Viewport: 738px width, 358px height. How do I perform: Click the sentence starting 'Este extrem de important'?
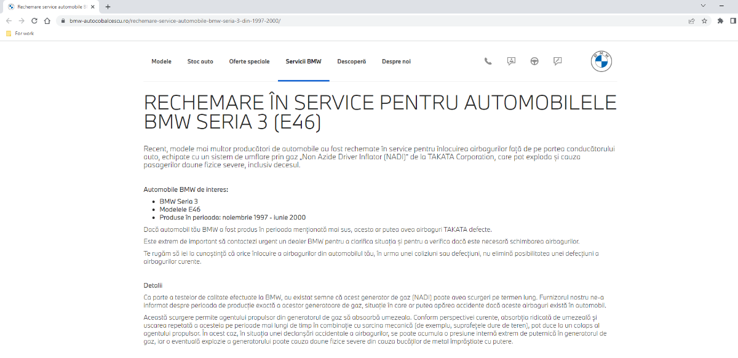point(362,241)
